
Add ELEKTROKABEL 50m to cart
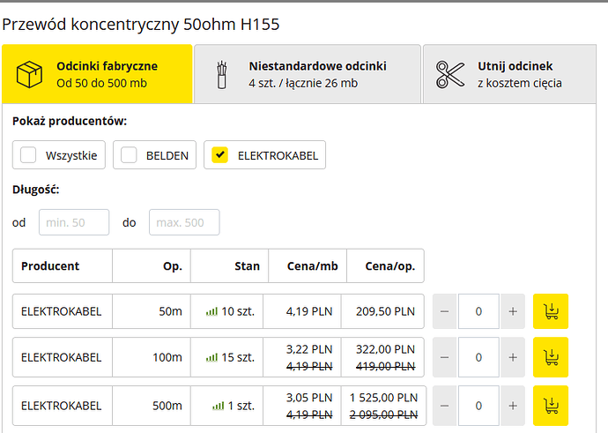[x=550, y=311]
